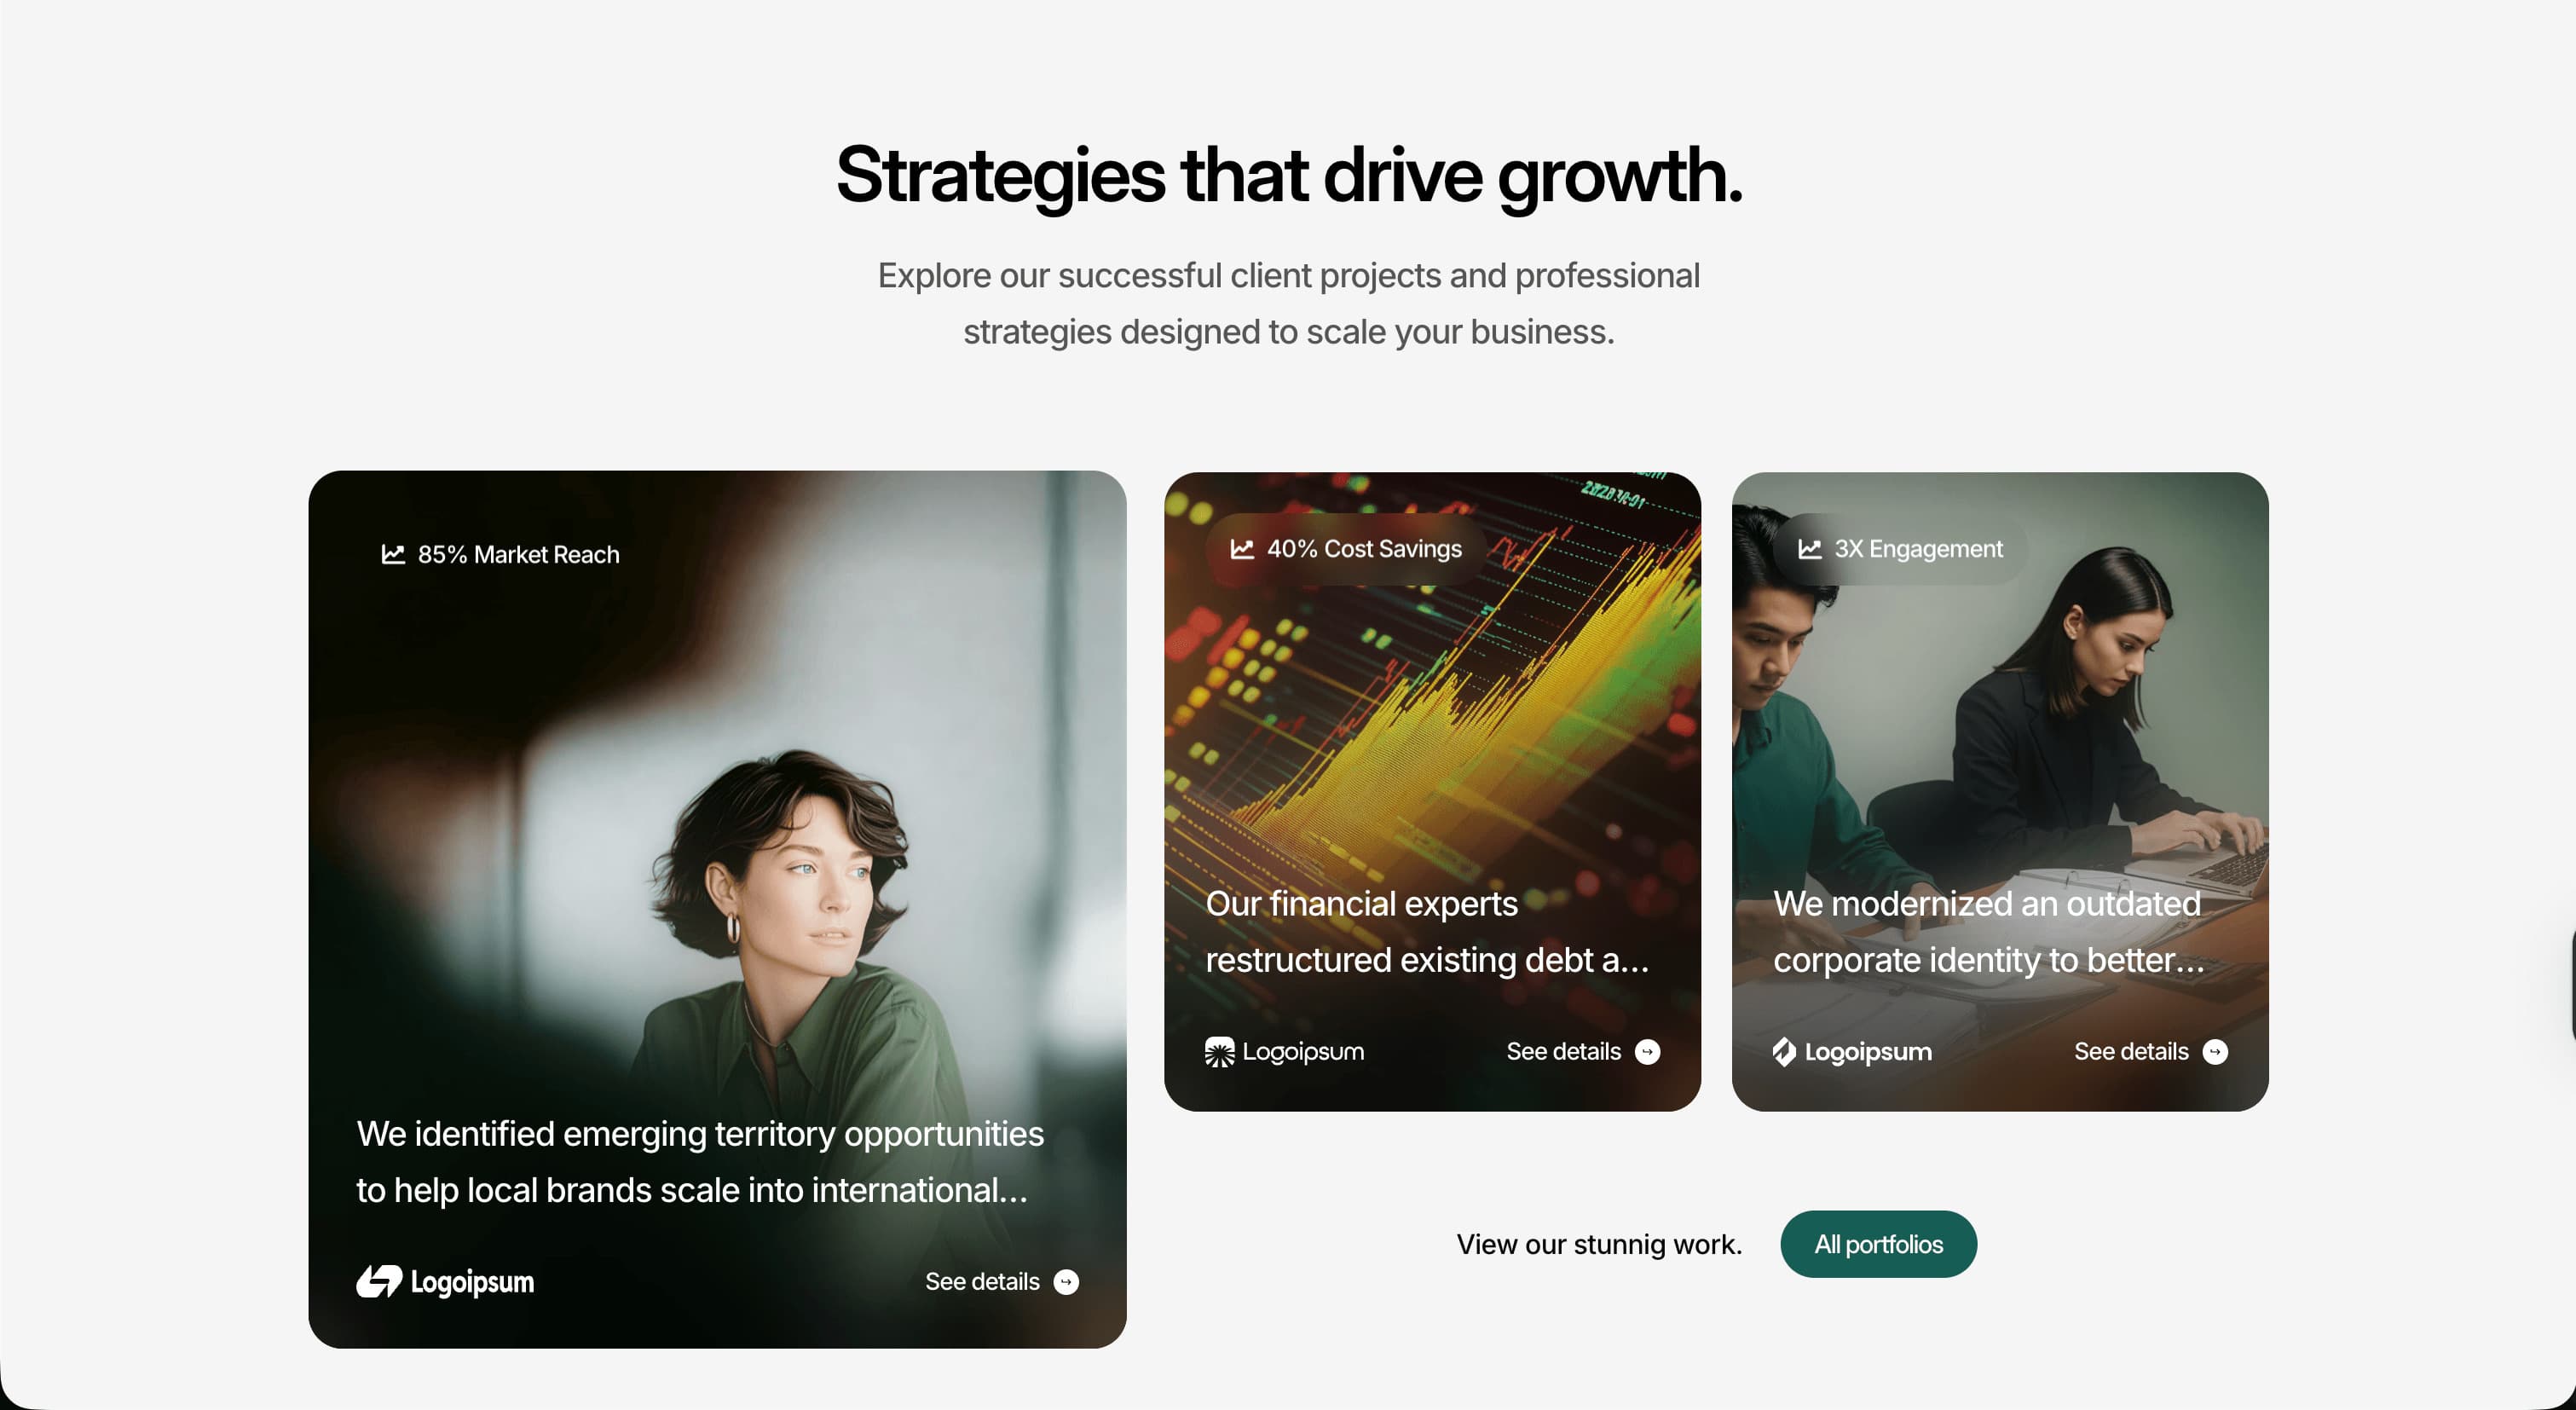The image size is (2576, 1410).
Task: Click the 'We identified emerging territory opportunities' text
Action: [x=700, y=1134]
